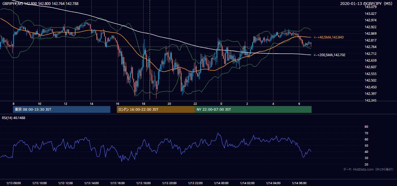Screen dimensions: 397x186
Task: Select the Tokyo 08:00-15:30 JST session bar
Action: pyautogui.click(x=62, y=109)
